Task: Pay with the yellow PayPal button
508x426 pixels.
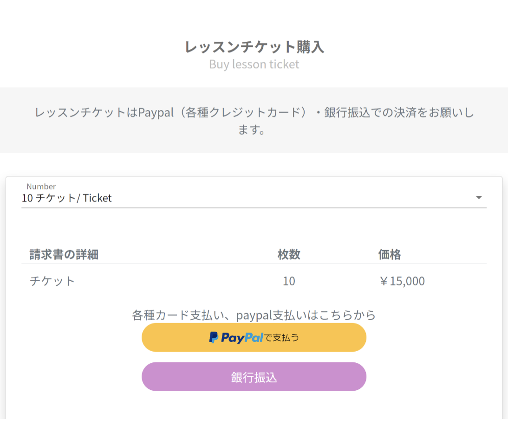Action: tap(254, 337)
